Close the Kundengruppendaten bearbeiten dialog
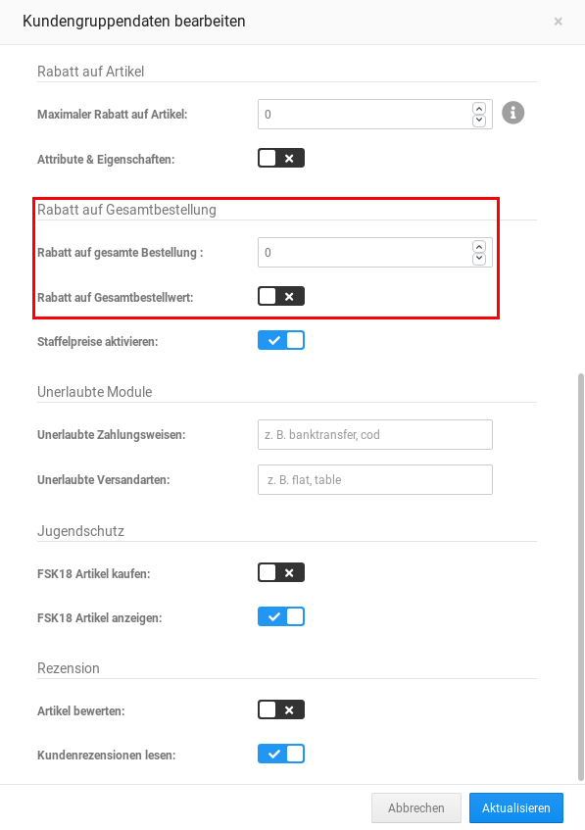 click(x=558, y=21)
